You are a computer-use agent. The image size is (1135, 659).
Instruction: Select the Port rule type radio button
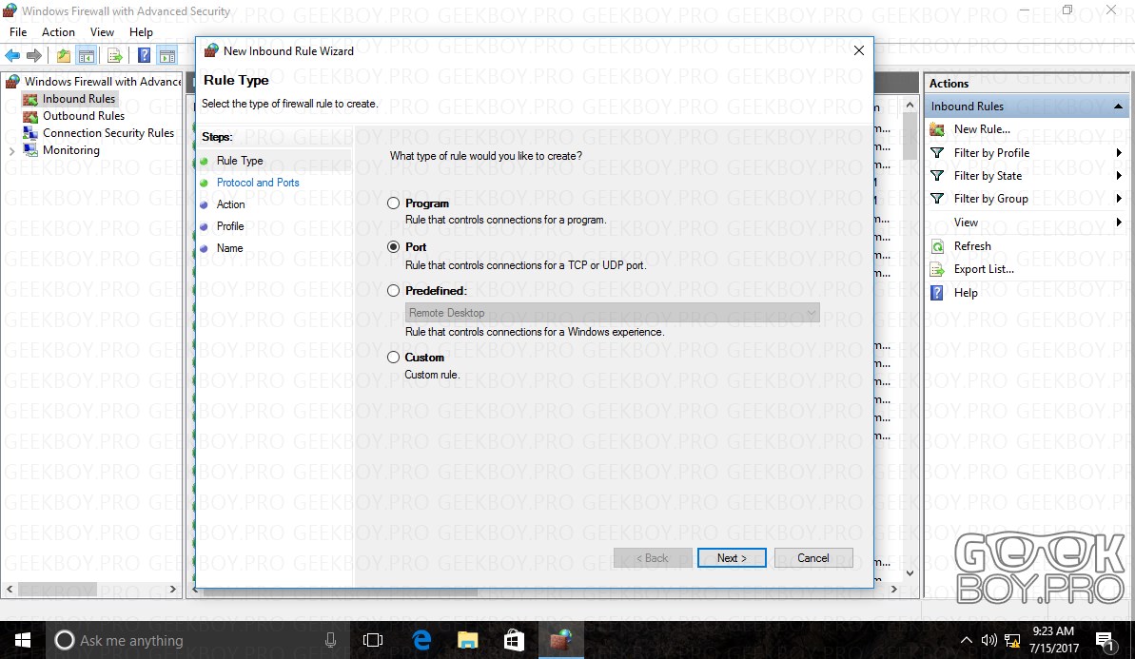click(x=393, y=246)
